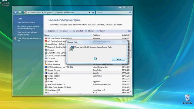Viewport: 194px width, 109px height.
Task: Click the Catalyst Control Center icon
Action: coord(46,53)
